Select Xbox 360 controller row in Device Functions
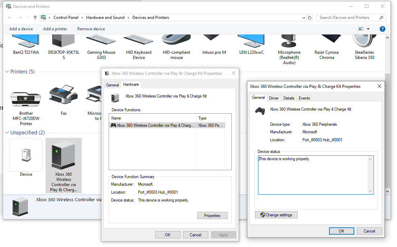 (167, 125)
